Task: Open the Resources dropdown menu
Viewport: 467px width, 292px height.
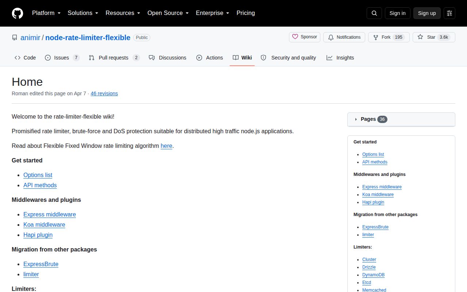Action: 123,13
